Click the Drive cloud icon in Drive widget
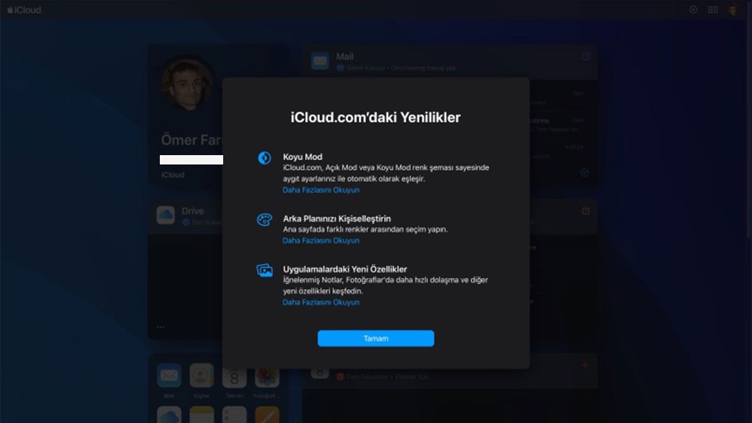The height and width of the screenshot is (423, 752). click(166, 215)
